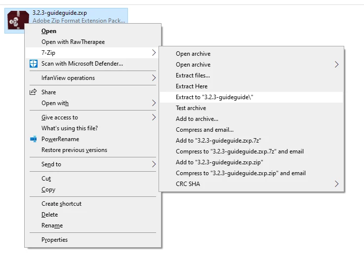Viewport: 364px width, 262px height.
Task: Select the CRC SHA entry
Action: point(251,184)
